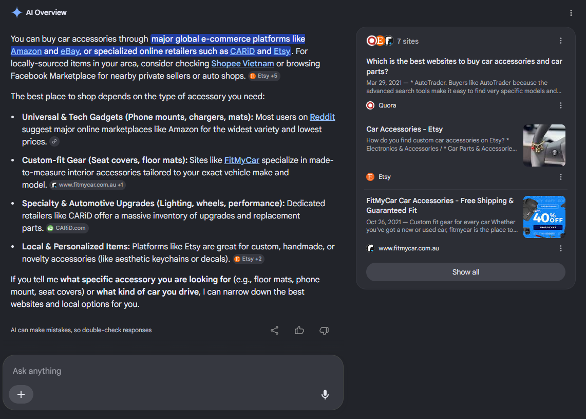
Task: Click the 'Show all' sources button
Action: tap(466, 272)
